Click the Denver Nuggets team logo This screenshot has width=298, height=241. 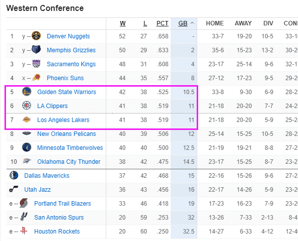(x=36, y=36)
